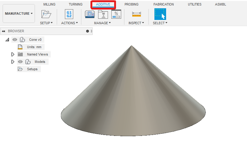Screen dimensions: 247x146
Task: Switch to the PROBING tab
Action: point(131,4)
